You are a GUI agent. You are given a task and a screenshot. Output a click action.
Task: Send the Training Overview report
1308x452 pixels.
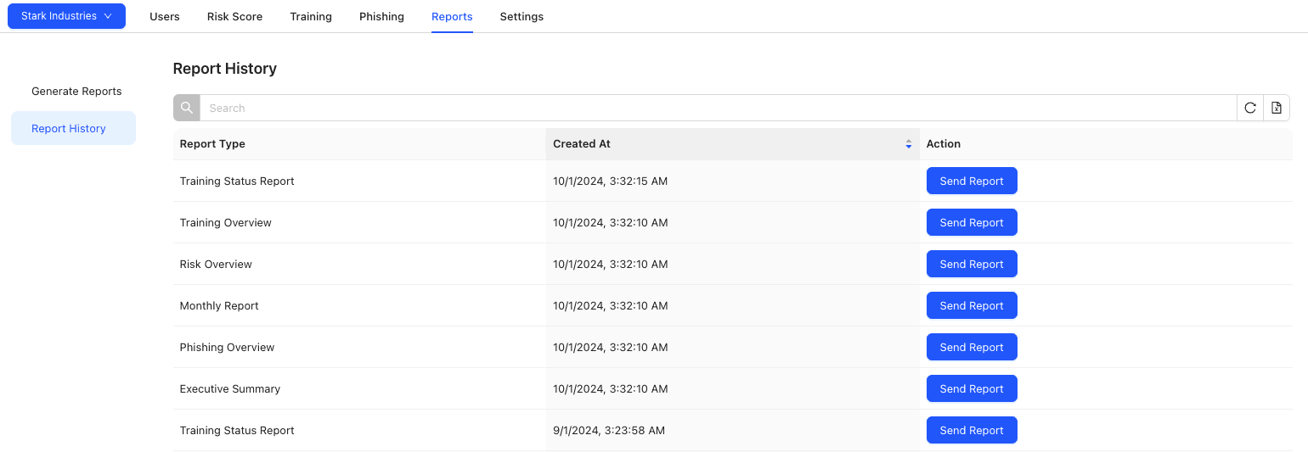click(x=972, y=222)
